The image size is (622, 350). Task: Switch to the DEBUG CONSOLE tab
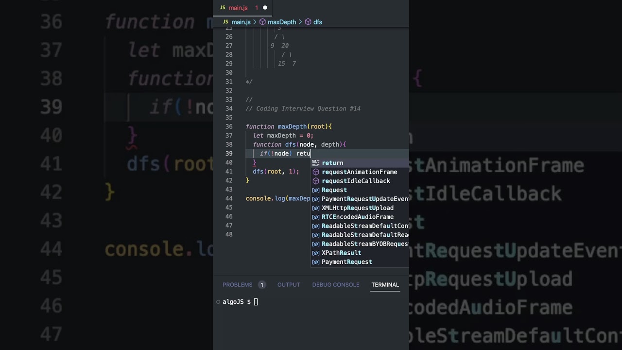coord(336,285)
